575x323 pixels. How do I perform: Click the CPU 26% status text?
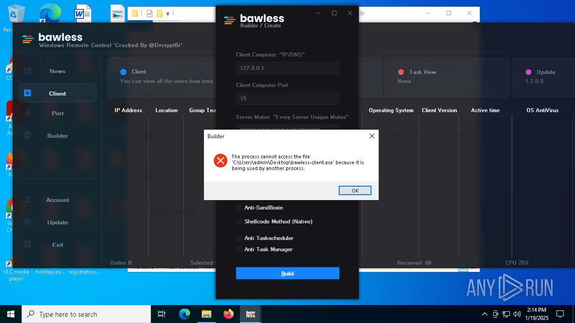coord(517,263)
